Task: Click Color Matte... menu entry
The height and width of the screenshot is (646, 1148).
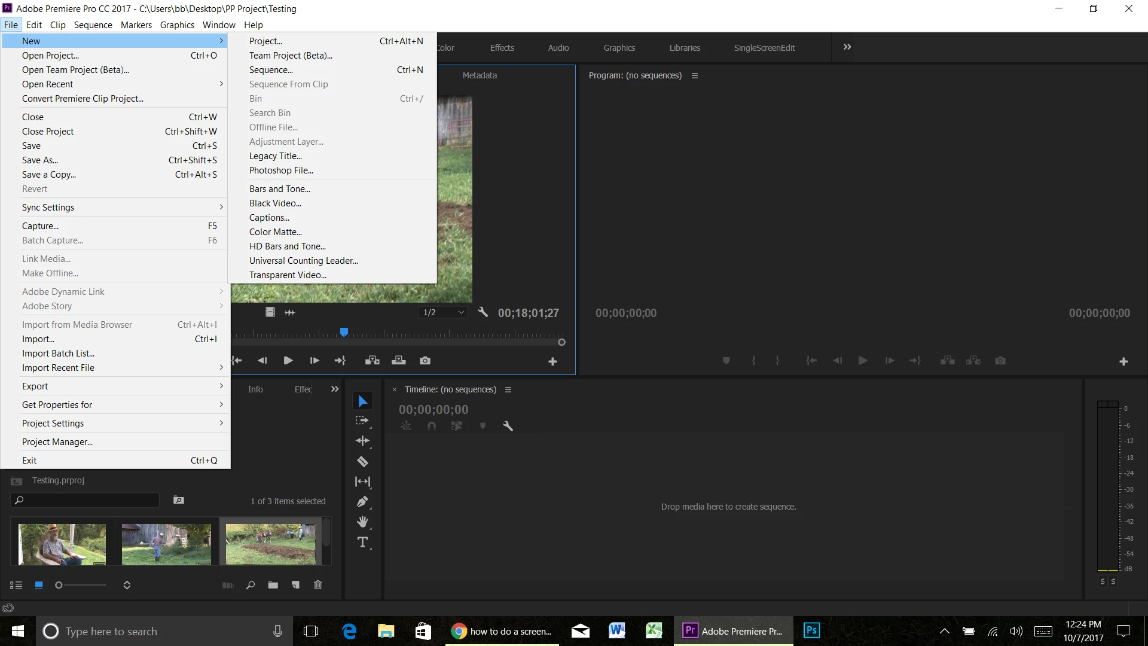Action: point(276,232)
